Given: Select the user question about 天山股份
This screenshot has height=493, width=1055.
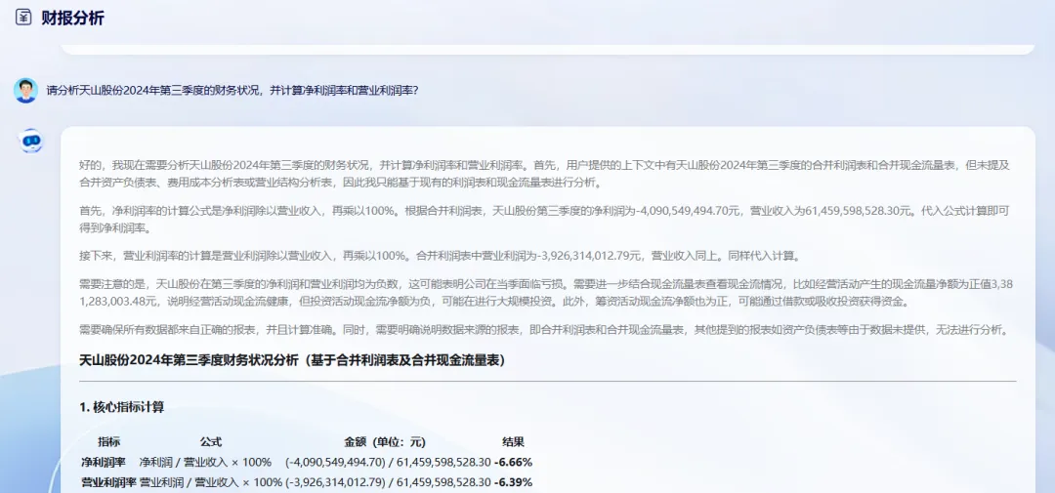Looking at the screenshot, I should click(x=232, y=90).
